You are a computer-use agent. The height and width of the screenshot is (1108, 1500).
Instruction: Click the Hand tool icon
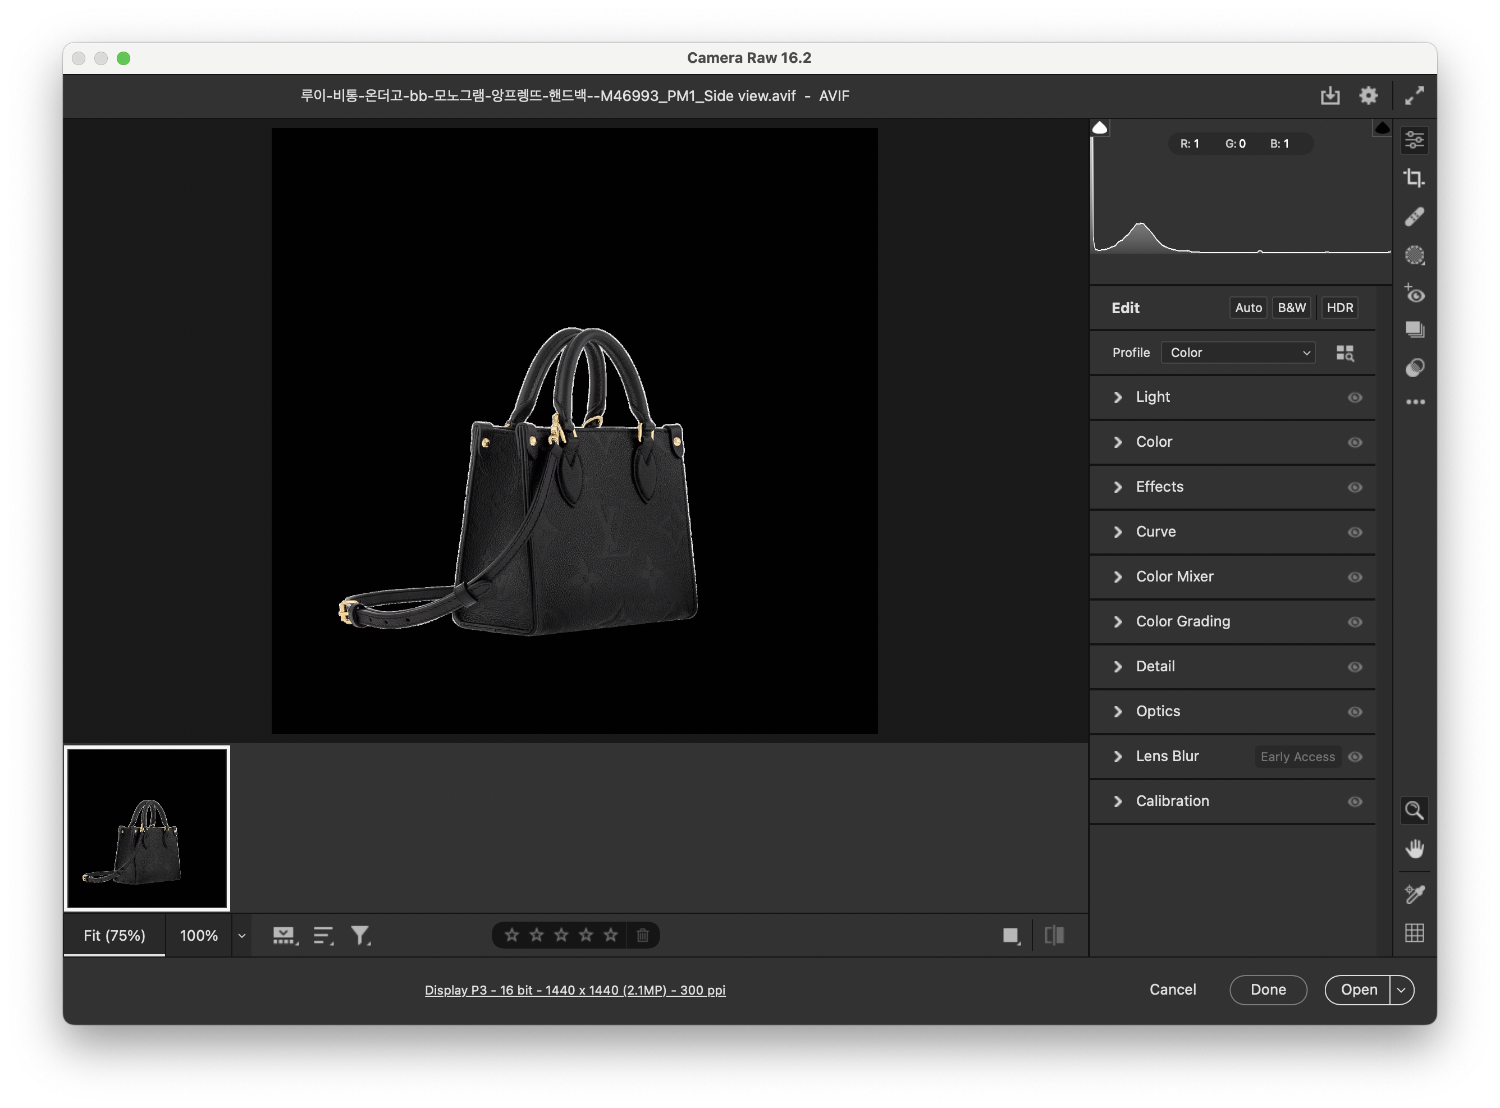click(1414, 849)
